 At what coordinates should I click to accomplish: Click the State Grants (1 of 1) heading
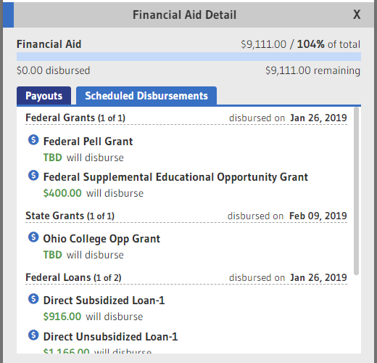click(x=70, y=216)
